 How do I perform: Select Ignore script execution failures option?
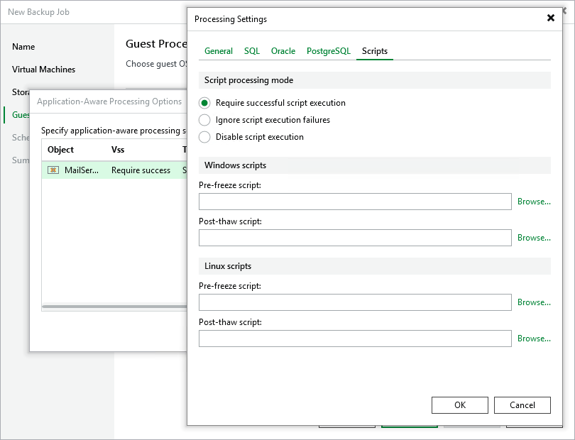pos(205,120)
